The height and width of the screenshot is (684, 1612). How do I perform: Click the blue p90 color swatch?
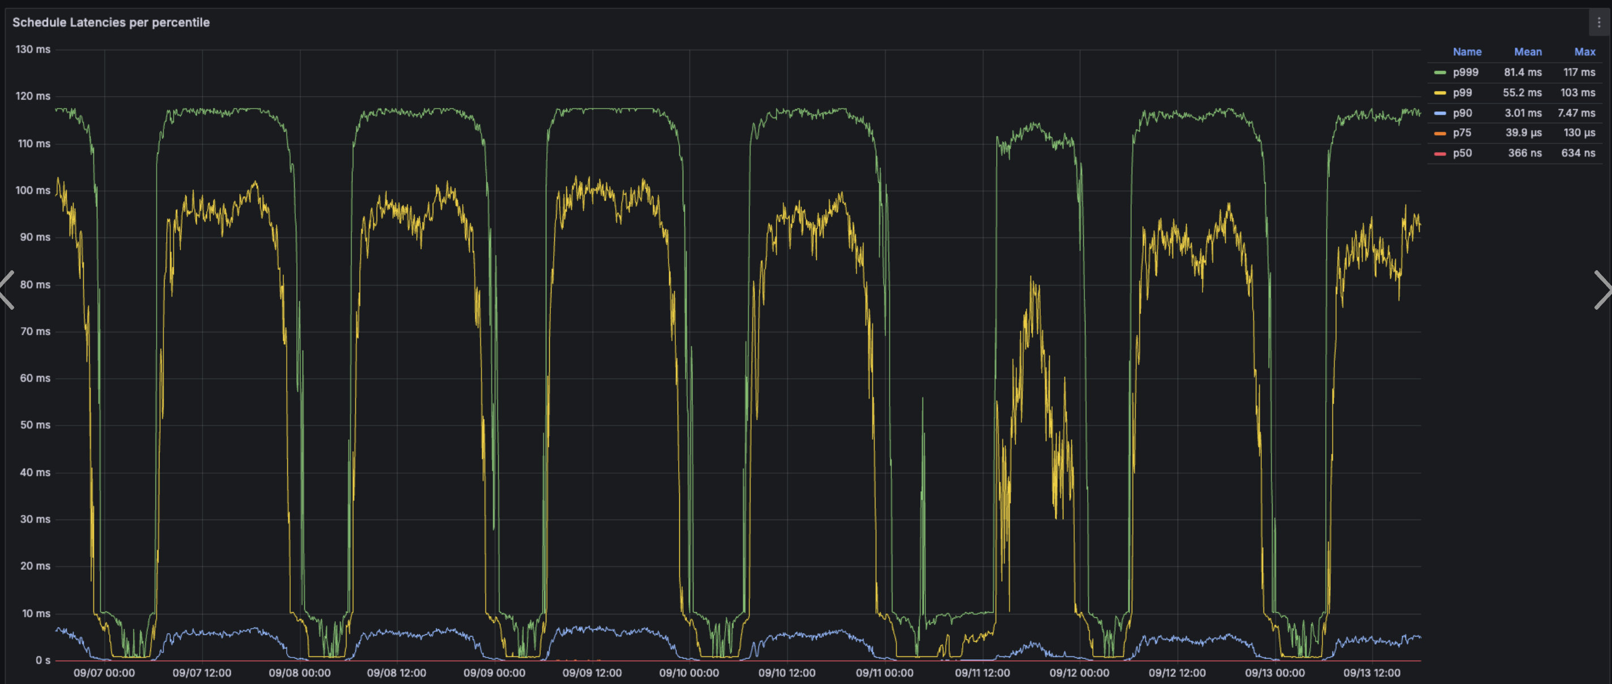click(1440, 113)
